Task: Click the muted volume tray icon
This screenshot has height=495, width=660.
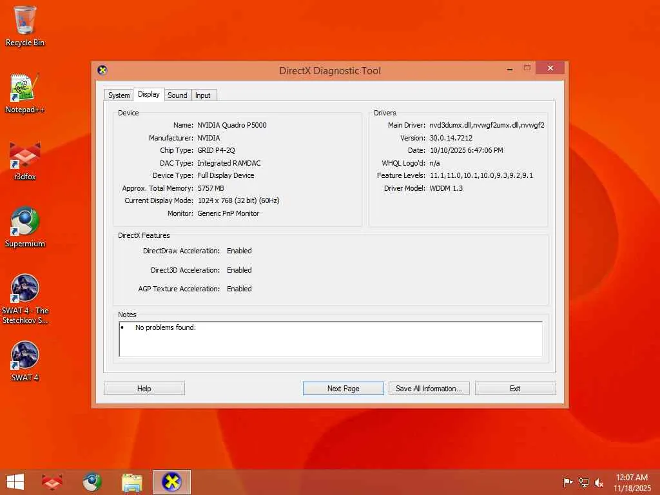Action: pyautogui.click(x=599, y=482)
